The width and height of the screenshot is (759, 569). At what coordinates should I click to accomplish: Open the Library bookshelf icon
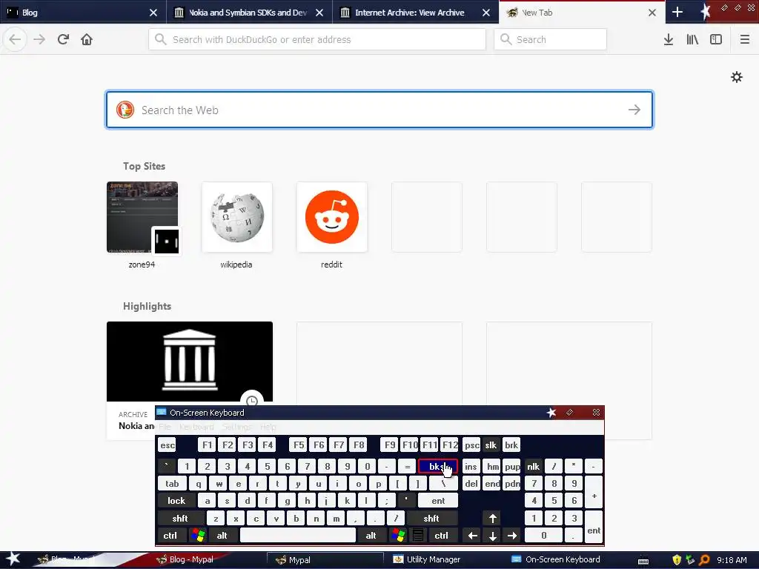[x=692, y=39]
